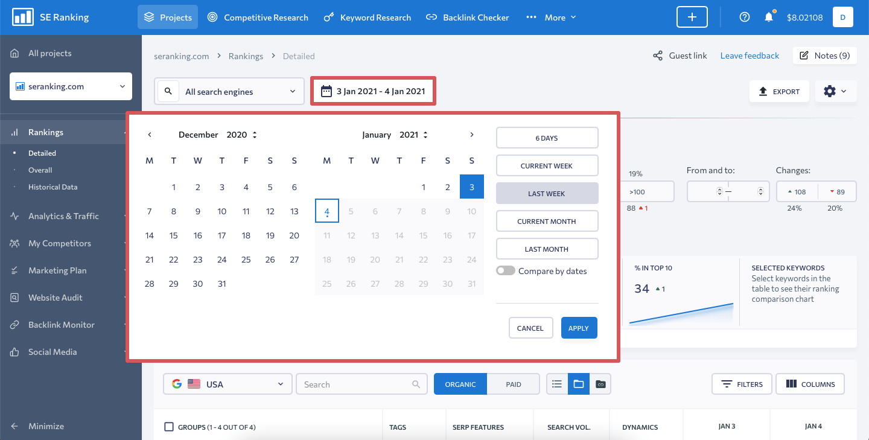869x440 pixels.
Task: Click the seranking.com breadcrumb
Action: [181, 56]
